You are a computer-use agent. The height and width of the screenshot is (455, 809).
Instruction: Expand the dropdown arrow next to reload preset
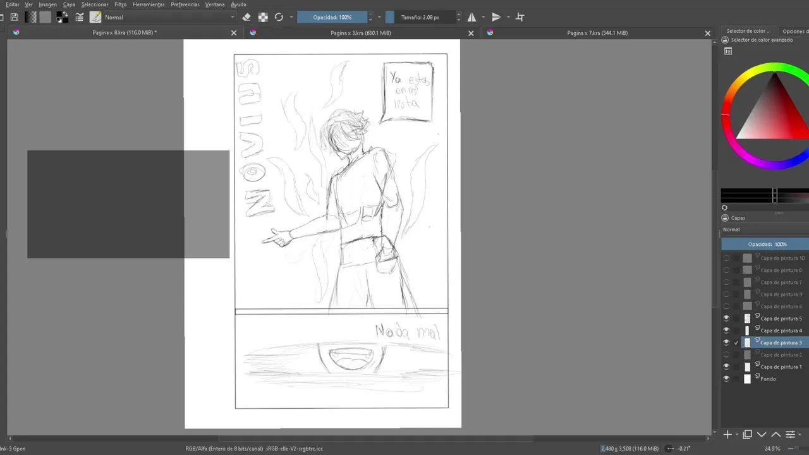[291, 17]
